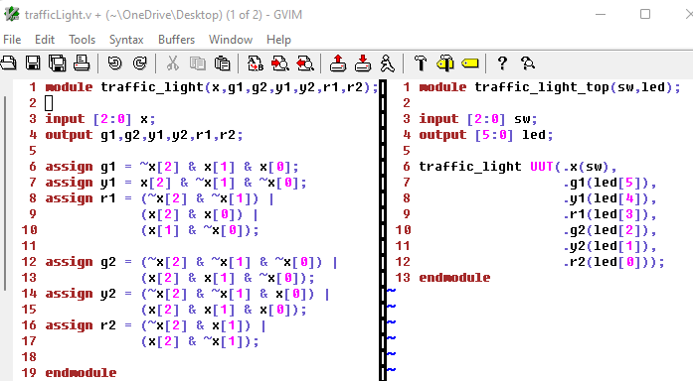The height and width of the screenshot is (381, 693).
Task: Click the Find Previous icon
Action: coord(305,63)
